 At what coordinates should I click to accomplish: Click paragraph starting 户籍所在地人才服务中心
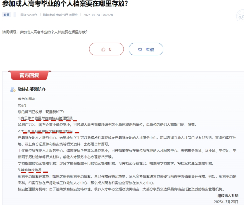pyautogui.click(x=127, y=141)
